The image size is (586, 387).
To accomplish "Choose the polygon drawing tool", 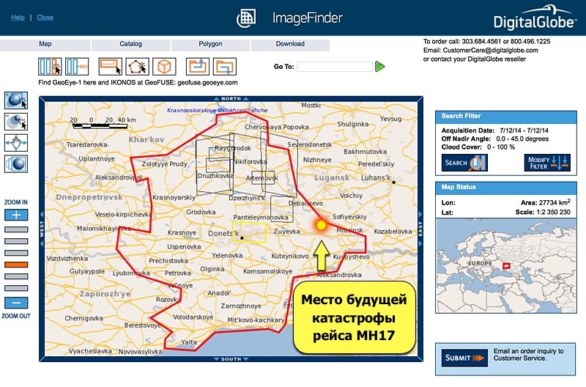I will click(137, 67).
